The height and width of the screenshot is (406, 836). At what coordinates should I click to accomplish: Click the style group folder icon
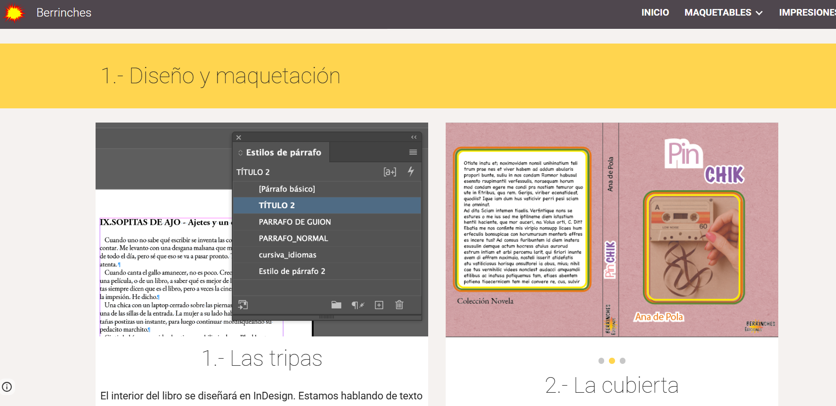coord(336,305)
